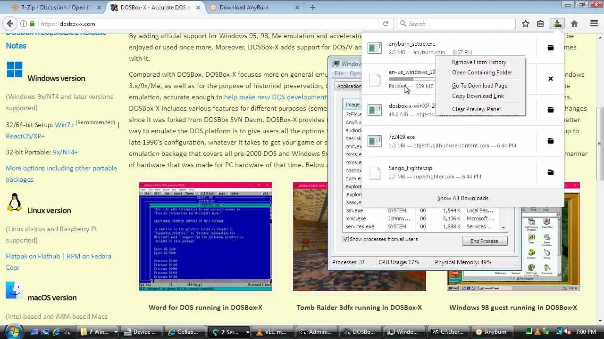Switch to Task Manager Applications tab
This screenshot has height=339, width=604.
point(348,86)
